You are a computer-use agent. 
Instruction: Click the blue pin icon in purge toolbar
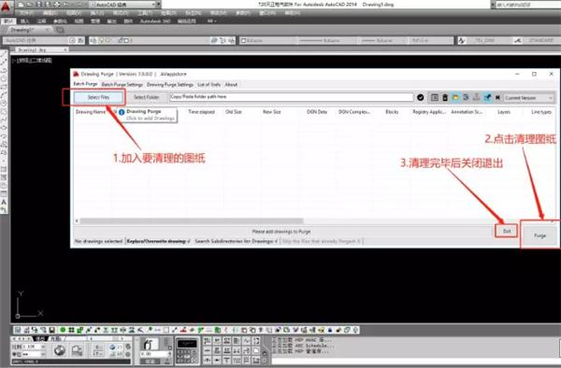[x=487, y=97]
